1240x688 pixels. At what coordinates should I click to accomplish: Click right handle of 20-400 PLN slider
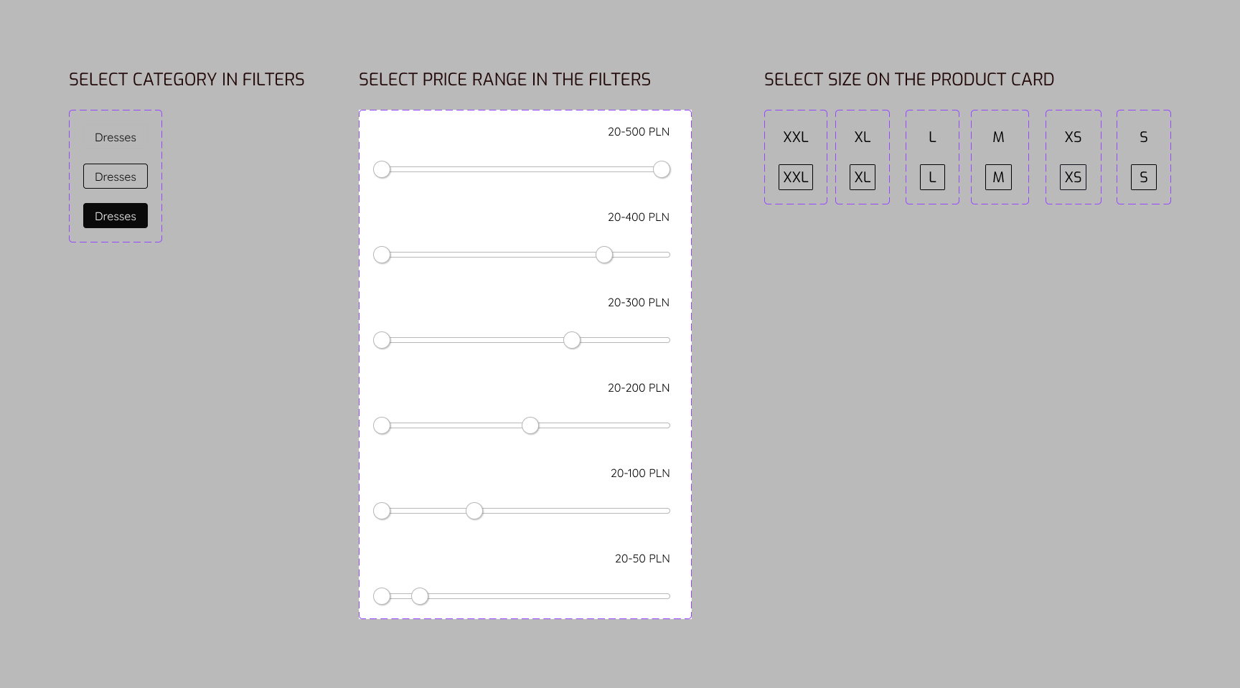[x=604, y=255]
